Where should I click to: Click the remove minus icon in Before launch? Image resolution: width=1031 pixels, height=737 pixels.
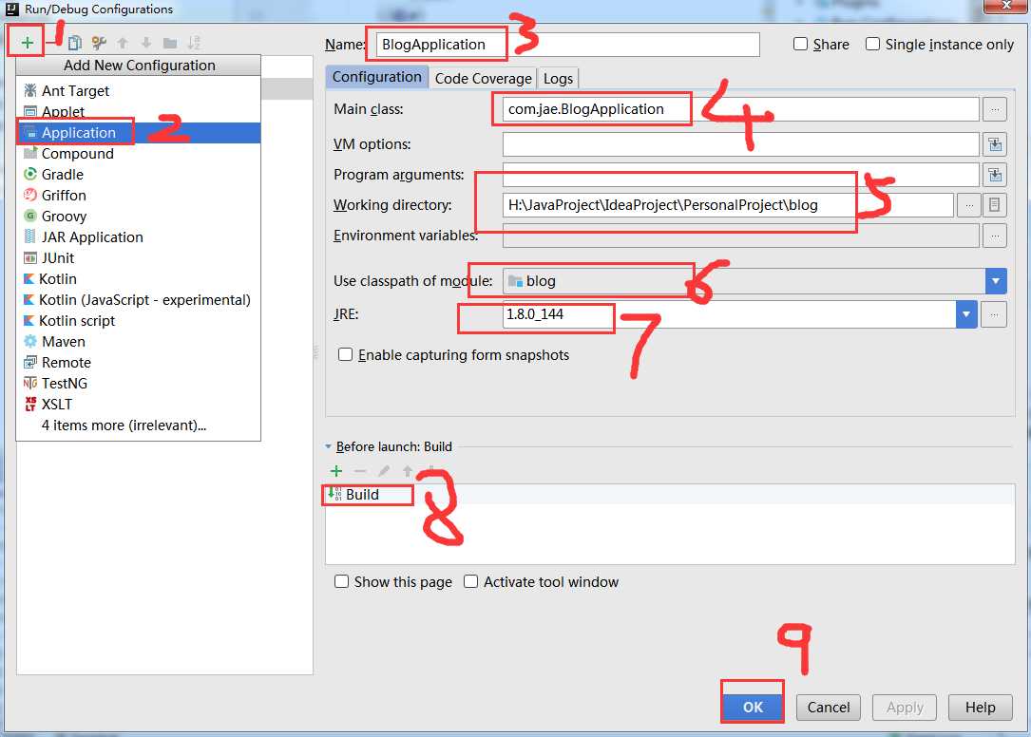tap(360, 471)
